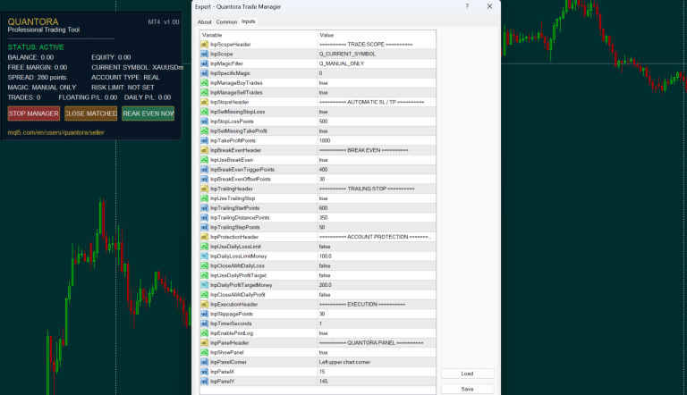Click the icon beside InpScope row

(204, 54)
